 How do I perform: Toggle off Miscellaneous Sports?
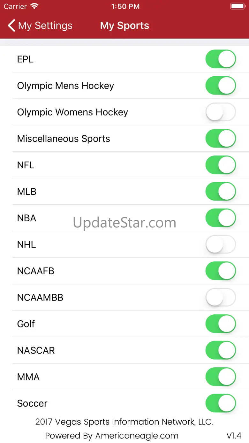point(221,139)
